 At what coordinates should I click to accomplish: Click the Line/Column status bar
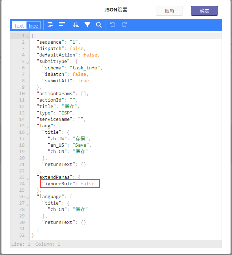[116, 244]
